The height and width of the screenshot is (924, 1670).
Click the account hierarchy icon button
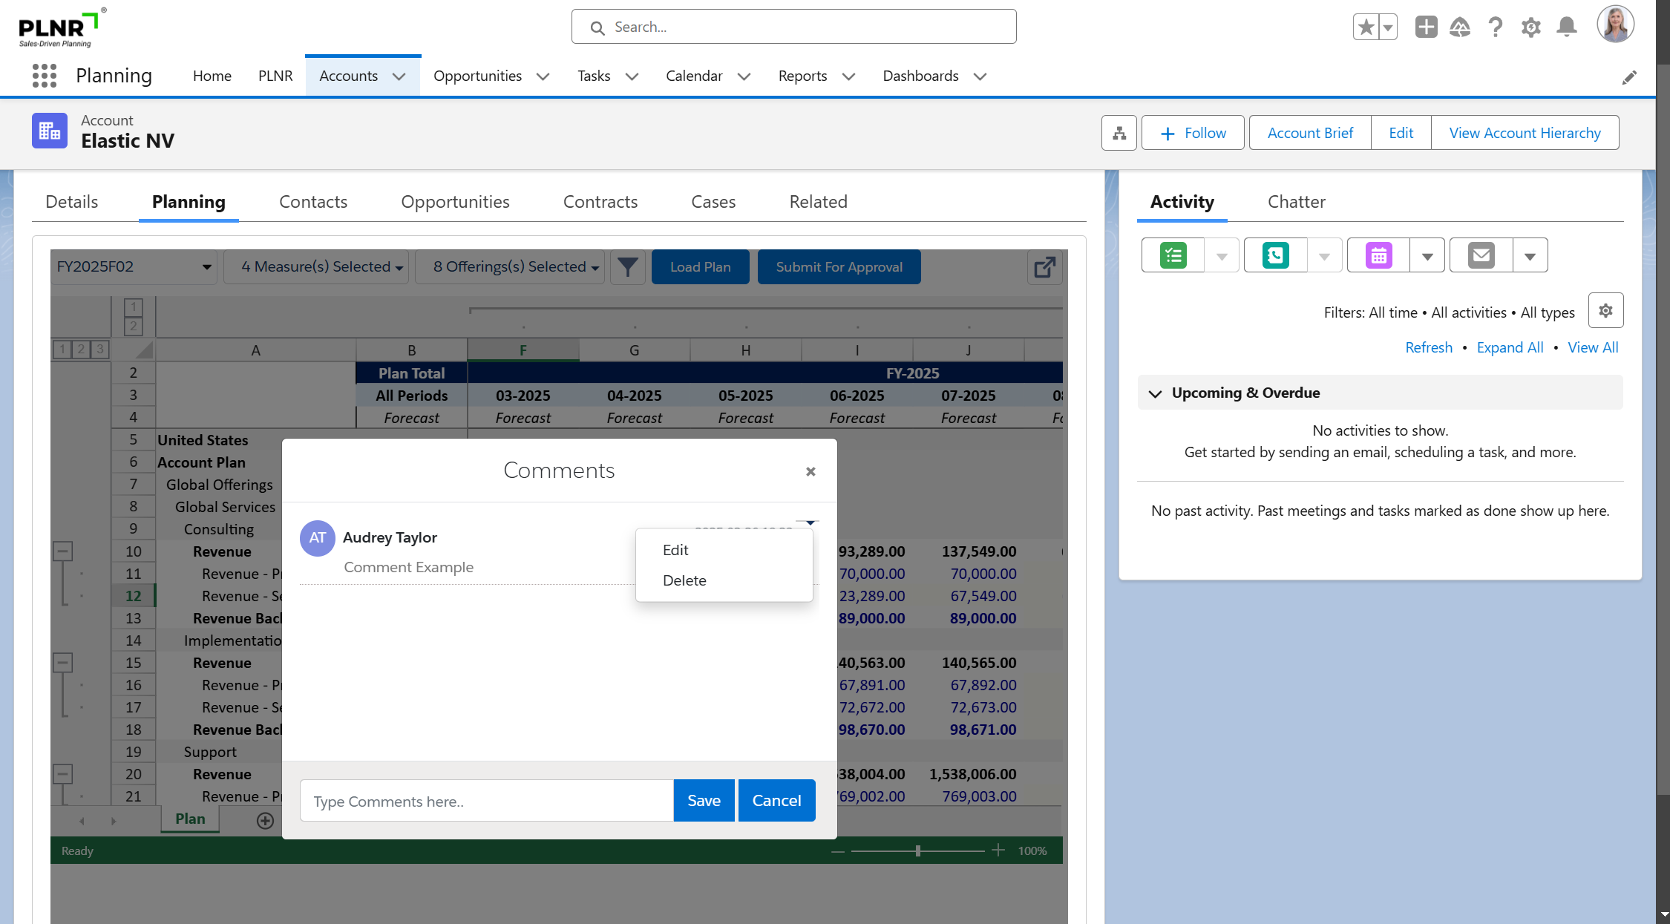pyautogui.click(x=1119, y=134)
